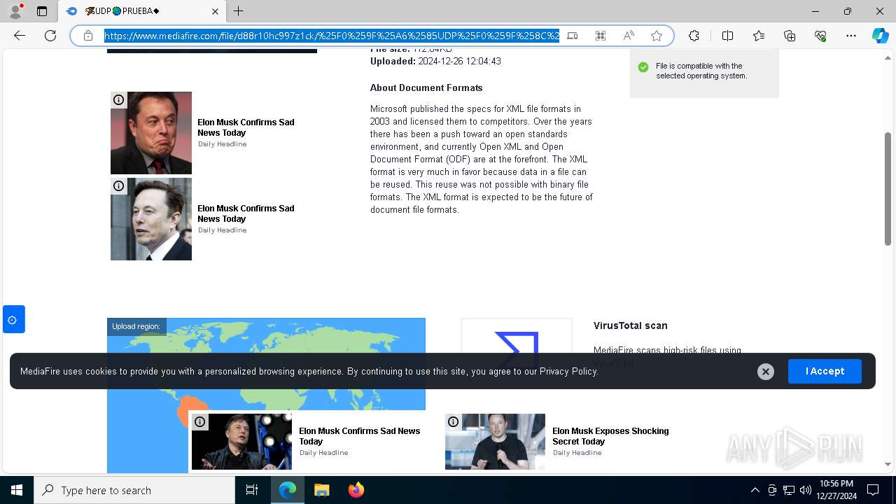
Task: Enable Read aloud from address bar
Action: tap(629, 36)
